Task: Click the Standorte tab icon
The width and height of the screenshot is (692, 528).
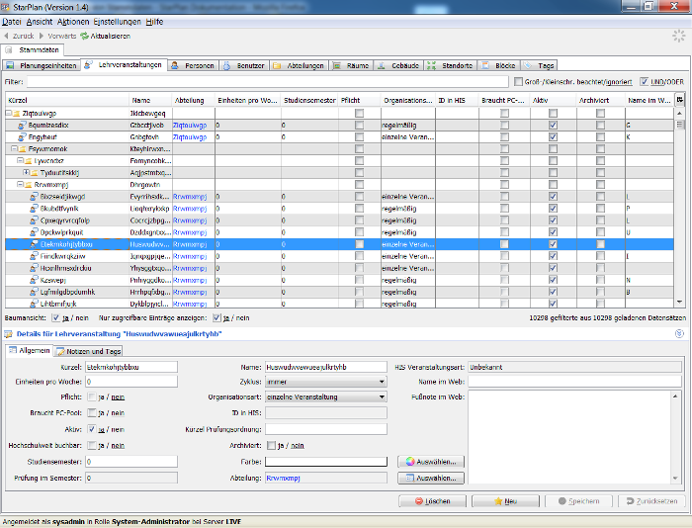Action: click(x=432, y=66)
